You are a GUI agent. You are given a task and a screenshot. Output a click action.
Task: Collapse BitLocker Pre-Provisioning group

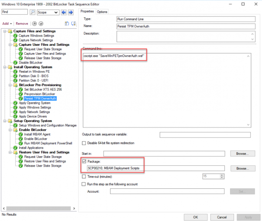pyautogui.click(x=10, y=85)
